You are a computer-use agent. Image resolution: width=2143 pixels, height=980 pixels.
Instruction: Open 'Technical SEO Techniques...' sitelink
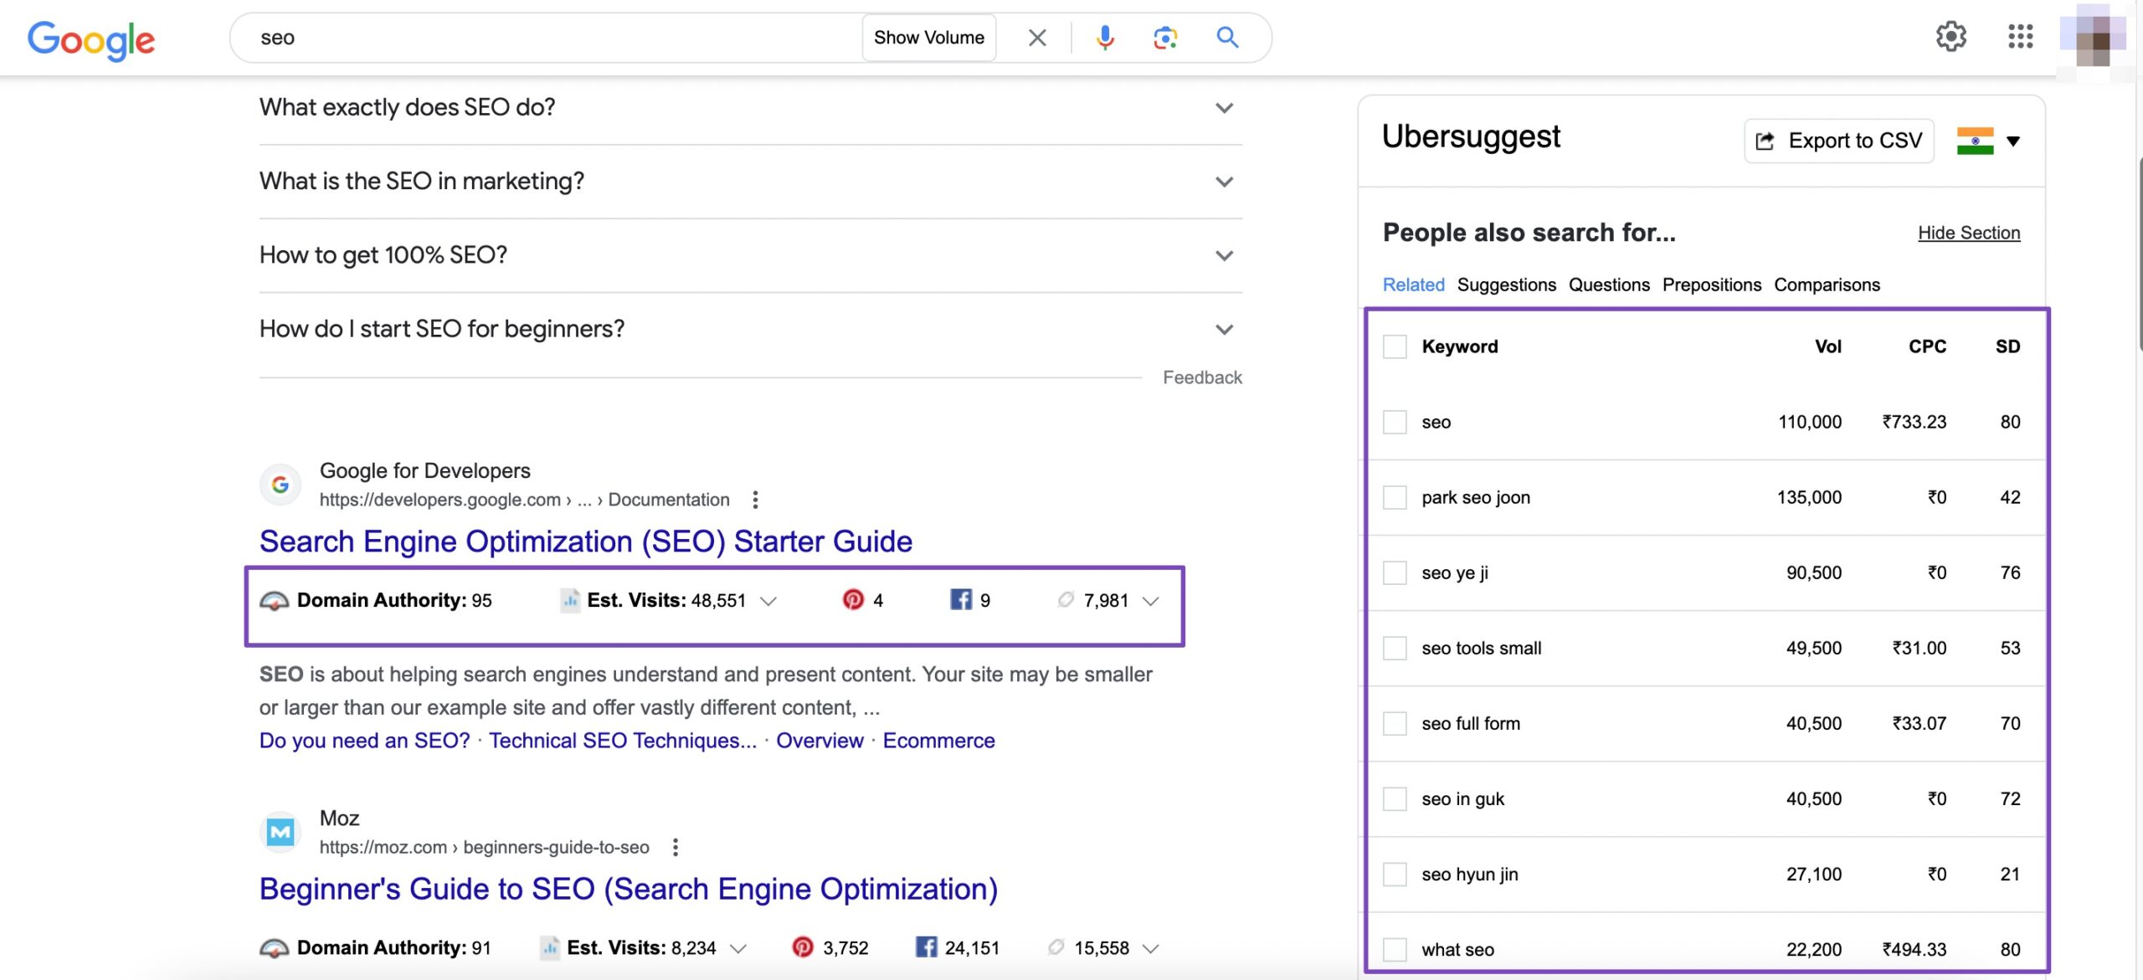click(x=623, y=741)
